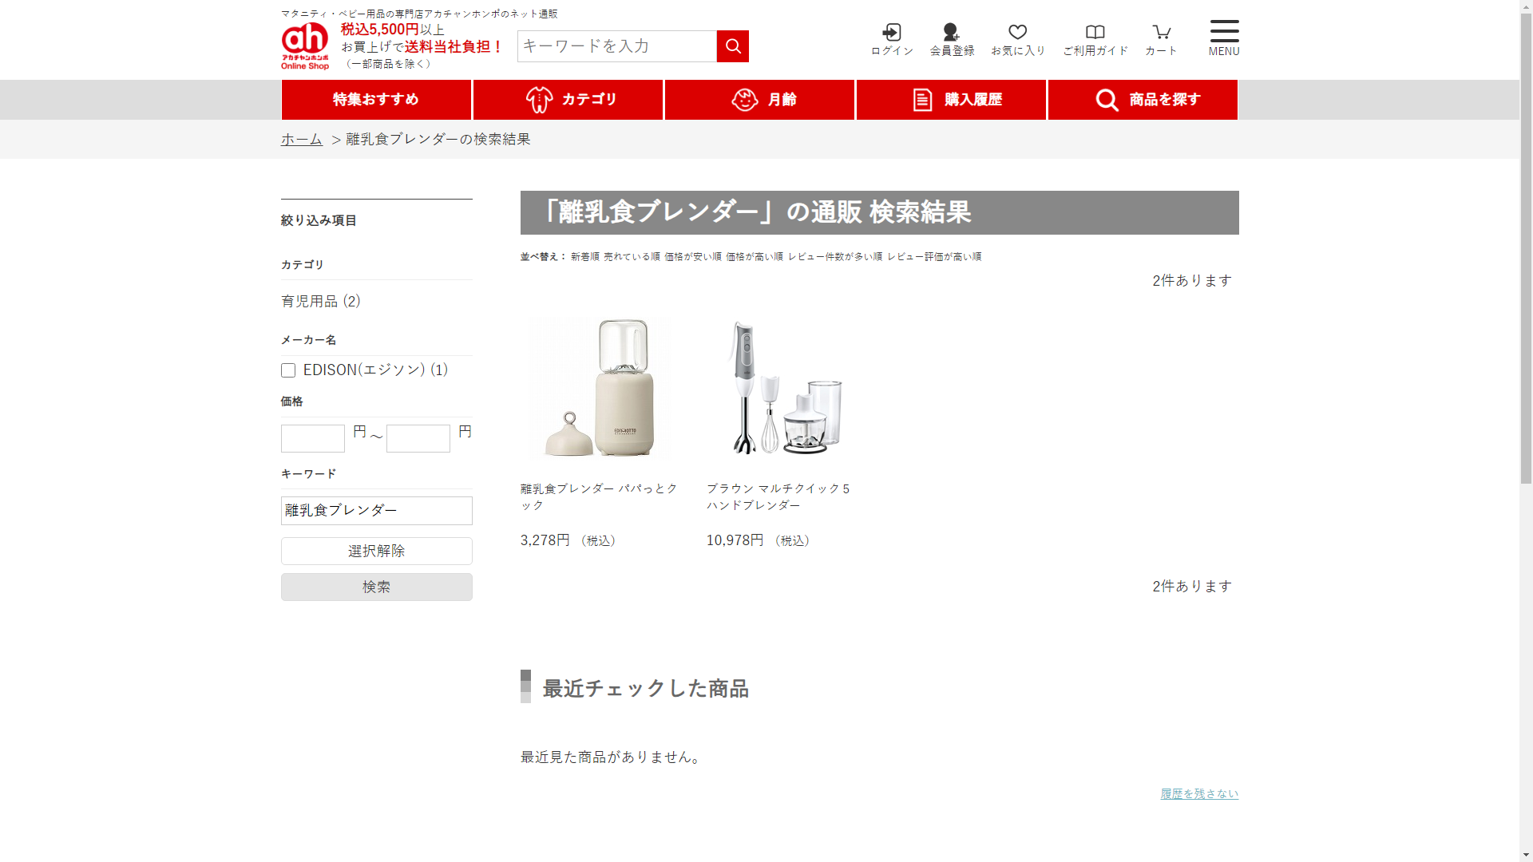This screenshot has height=862, width=1533.
Task: Open the 購入履歴 navigation tab
Action: click(x=951, y=100)
